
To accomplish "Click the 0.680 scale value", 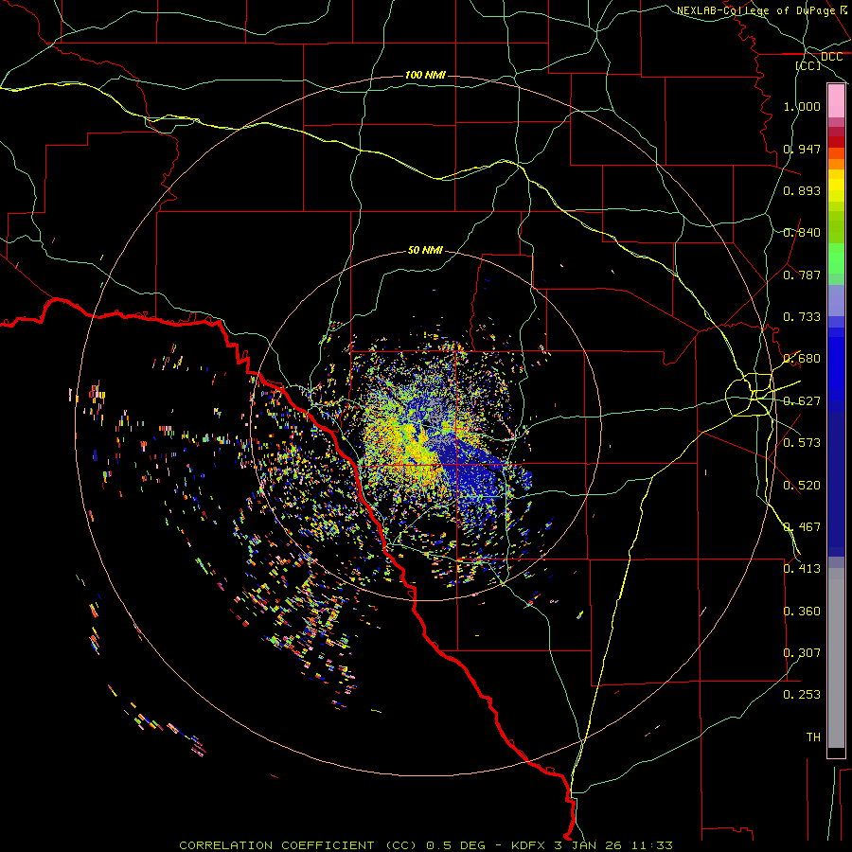I will pos(802,359).
